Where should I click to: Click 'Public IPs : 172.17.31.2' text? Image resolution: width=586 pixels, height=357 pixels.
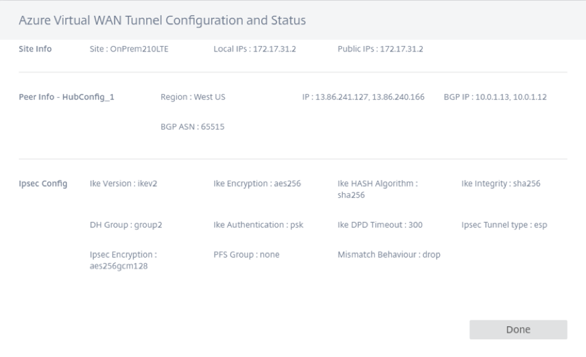point(380,49)
